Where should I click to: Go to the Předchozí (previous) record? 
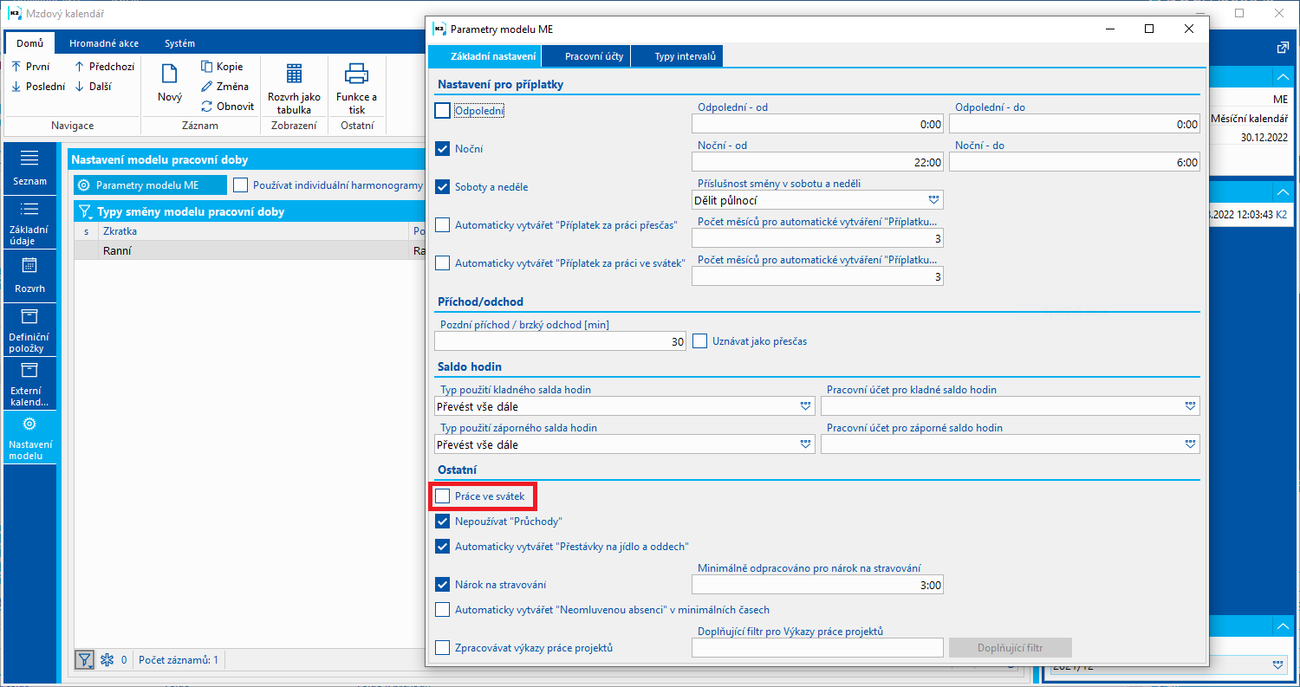104,67
